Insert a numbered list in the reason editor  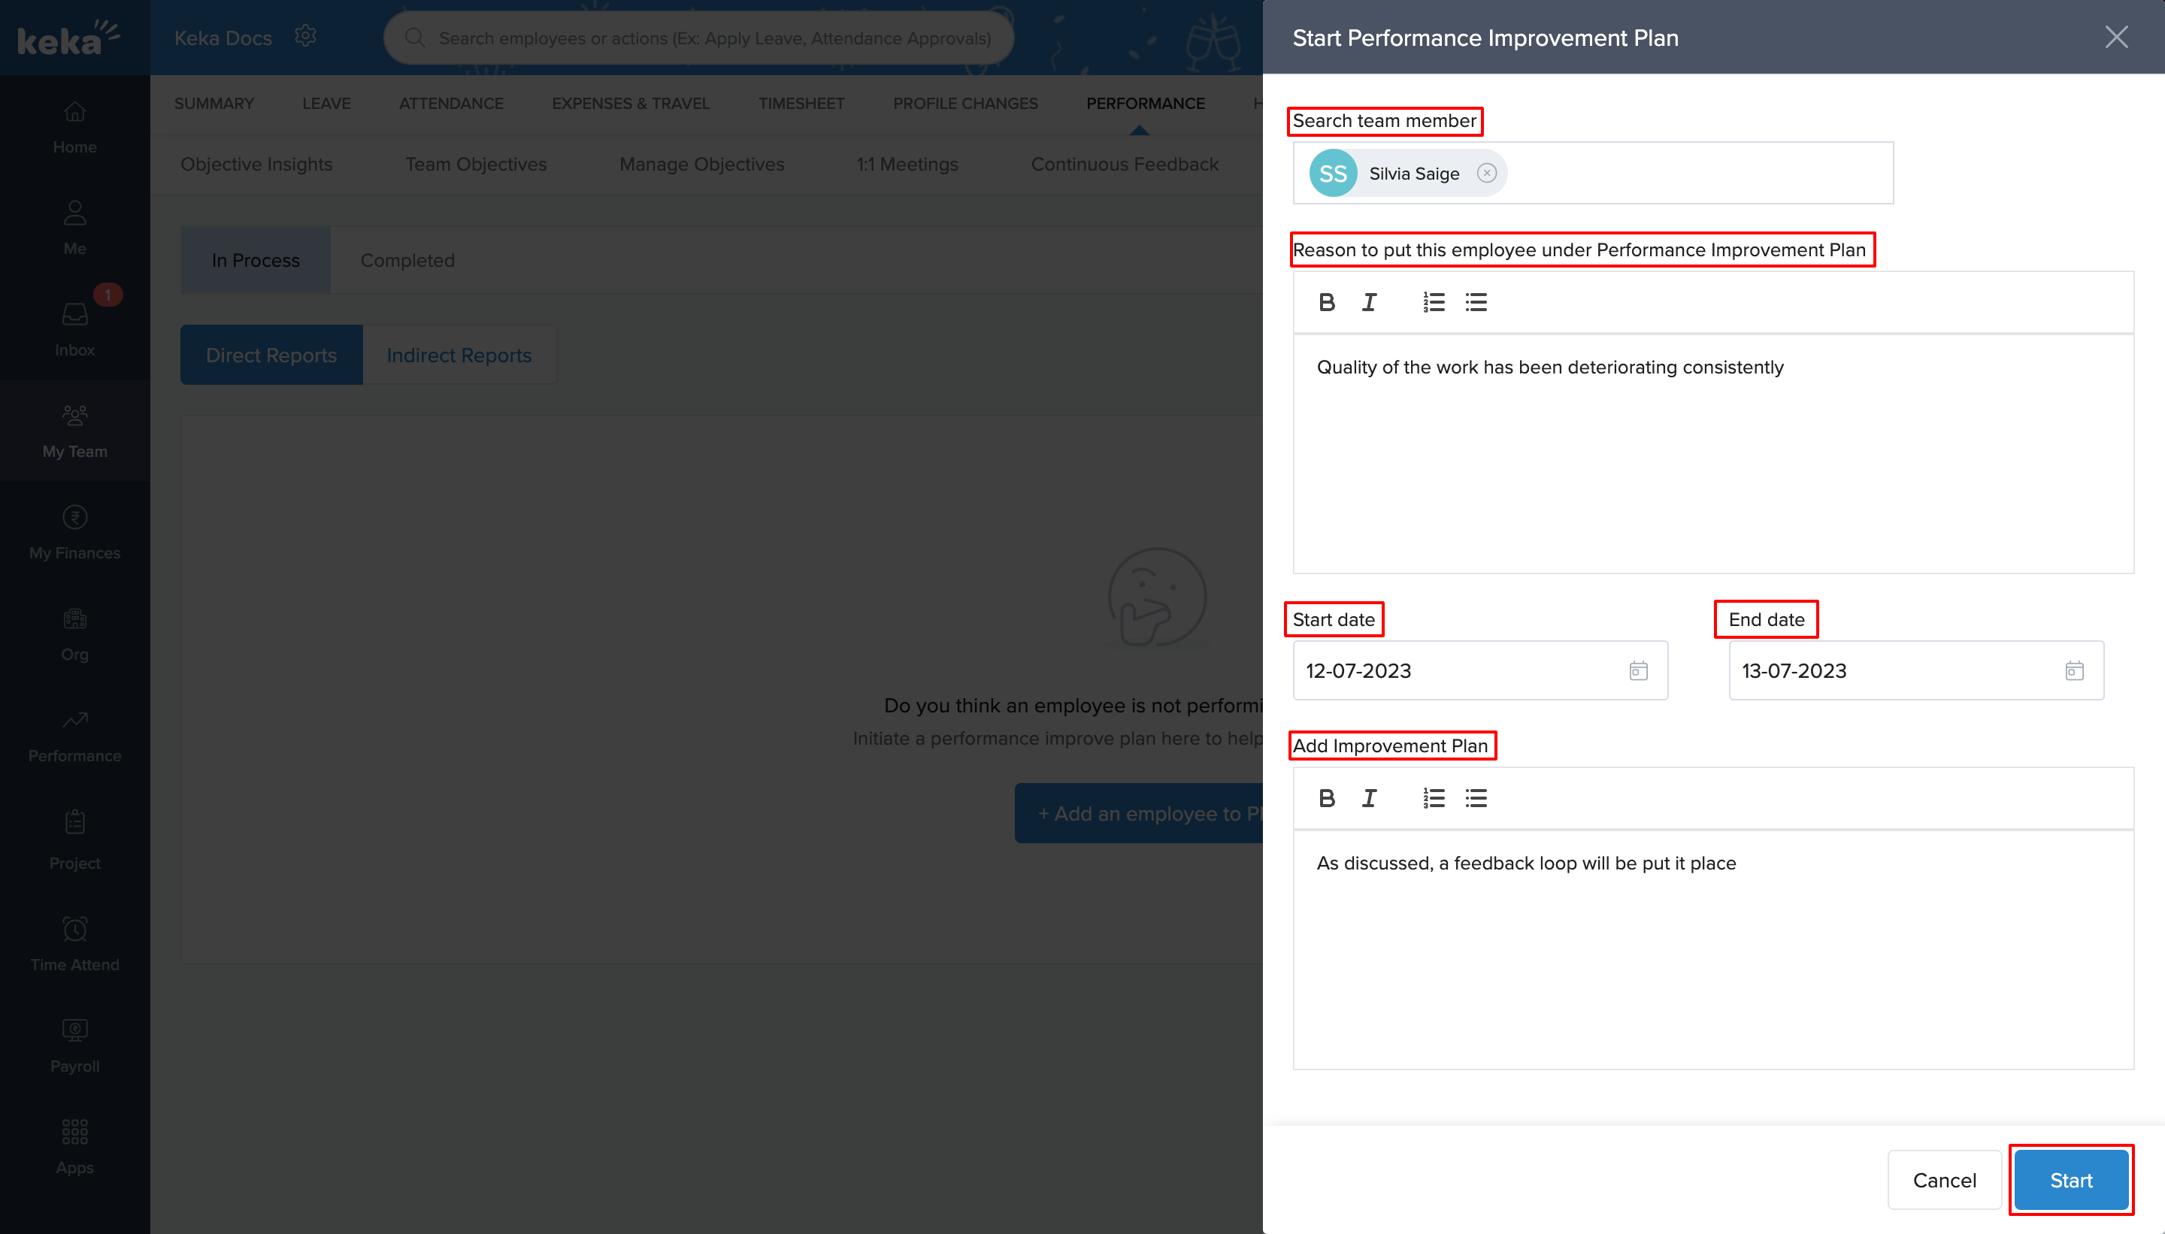[x=1432, y=301]
